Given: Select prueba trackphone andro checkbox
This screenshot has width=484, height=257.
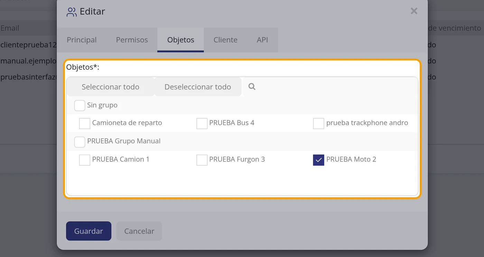Looking at the screenshot, I should point(318,123).
